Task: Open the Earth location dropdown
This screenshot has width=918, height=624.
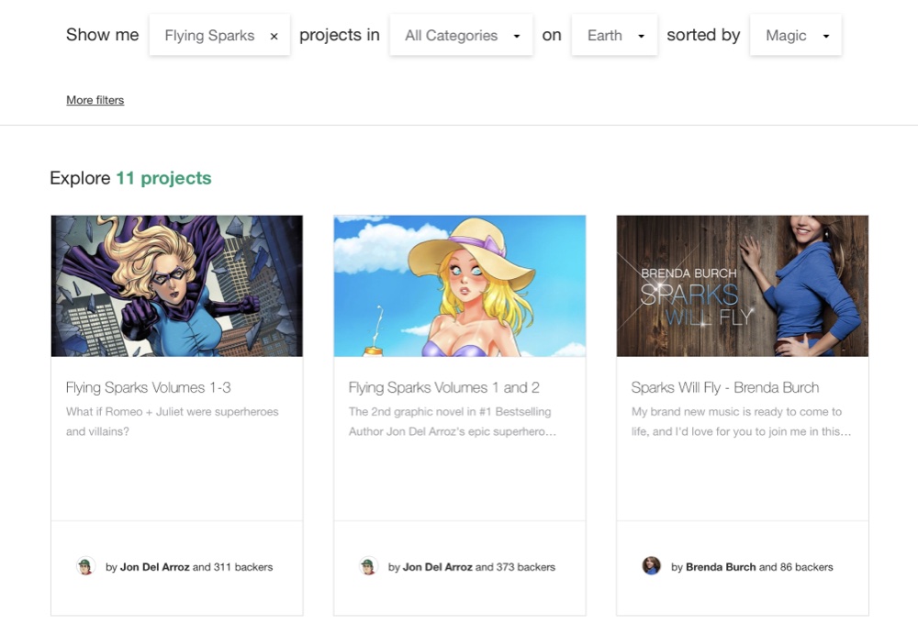Action: (615, 35)
